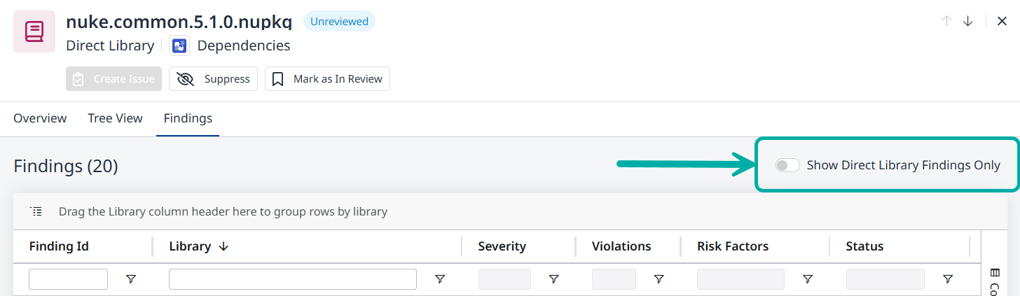Open the Status filter dropdown box
The image size is (1020, 296).
(x=885, y=279)
